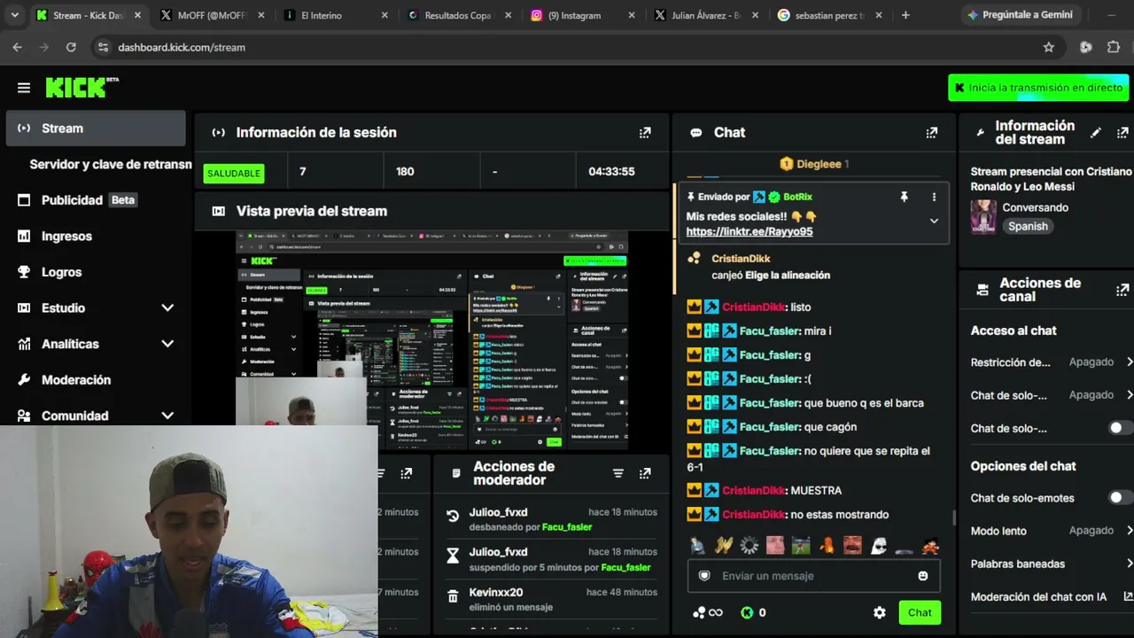
Task: Click the Pregúntale a Gemini button
Action: click(1020, 15)
